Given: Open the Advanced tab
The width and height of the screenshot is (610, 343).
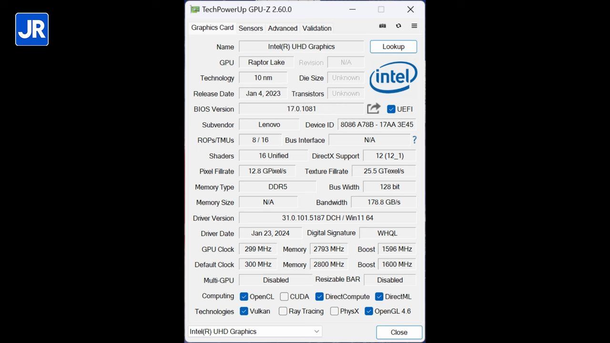Looking at the screenshot, I should [282, 28].
